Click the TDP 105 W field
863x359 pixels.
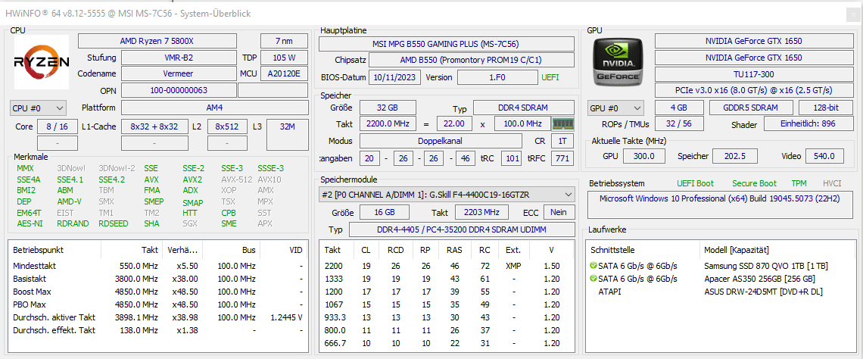tap(284, 58)
